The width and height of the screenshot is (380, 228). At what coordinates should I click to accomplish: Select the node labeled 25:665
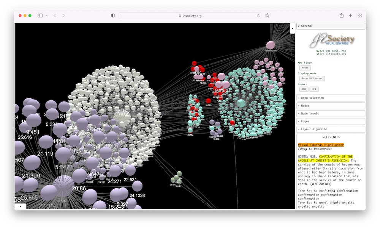click(x=30, y=185)
